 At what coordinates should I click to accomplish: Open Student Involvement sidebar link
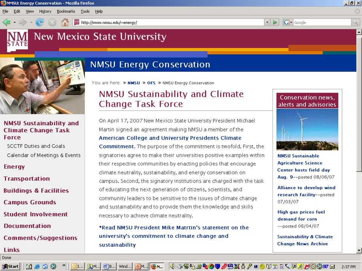click(35, 214)
